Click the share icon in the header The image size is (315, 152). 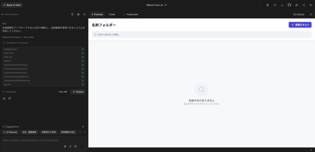click(x=304, y=5)
